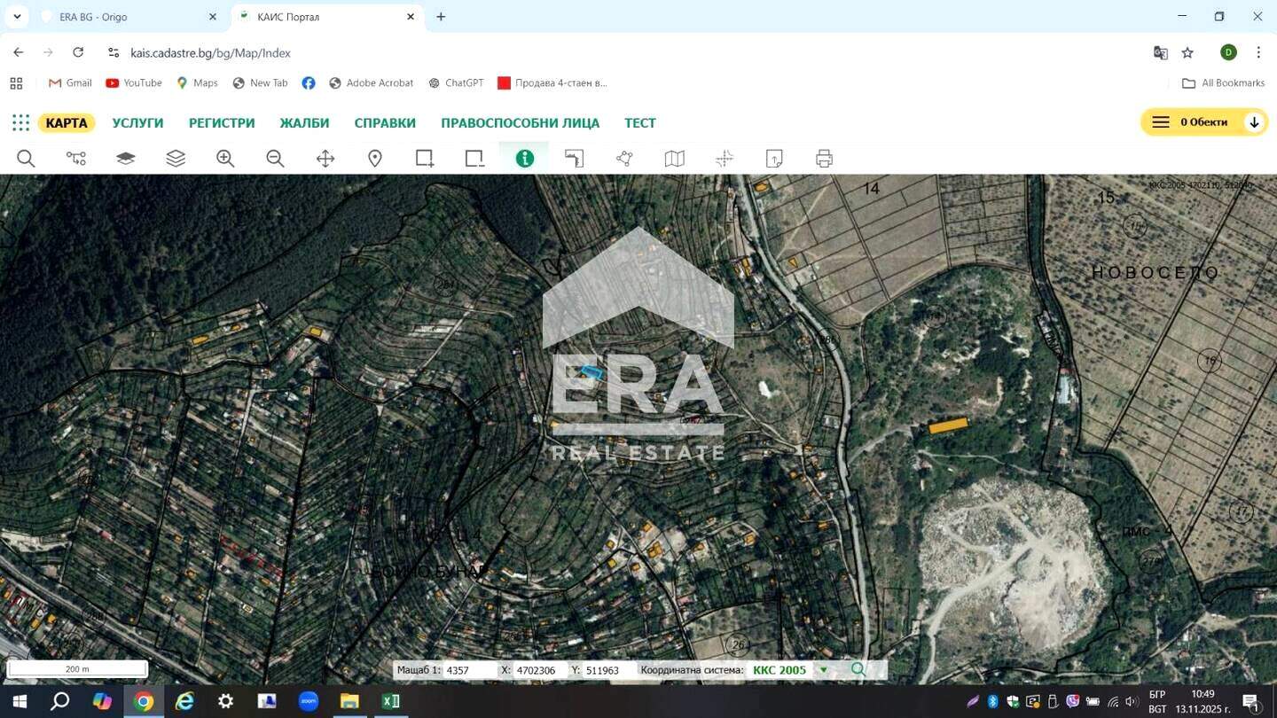Open the base layers icon
Viewport: 1277px width, 718px height.
(x=126, y=159)
